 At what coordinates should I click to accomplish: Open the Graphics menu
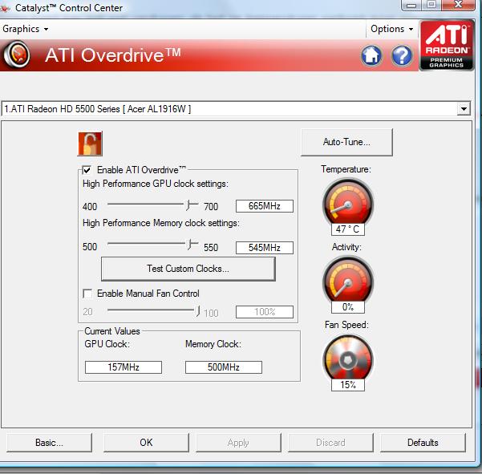(x=25, y=29)
